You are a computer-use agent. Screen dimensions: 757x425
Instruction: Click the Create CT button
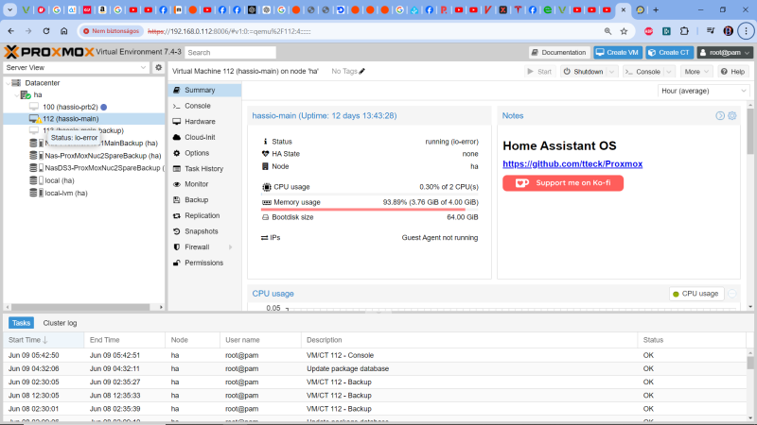(670, 52)
